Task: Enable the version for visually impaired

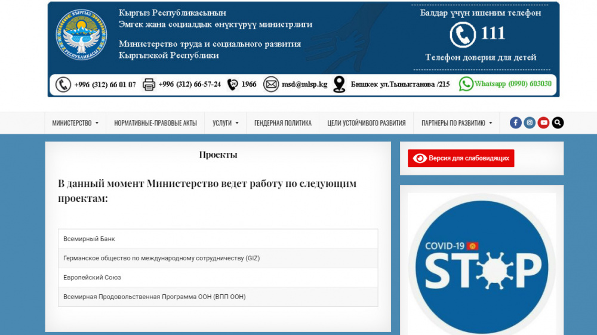Action: point(461,158)
